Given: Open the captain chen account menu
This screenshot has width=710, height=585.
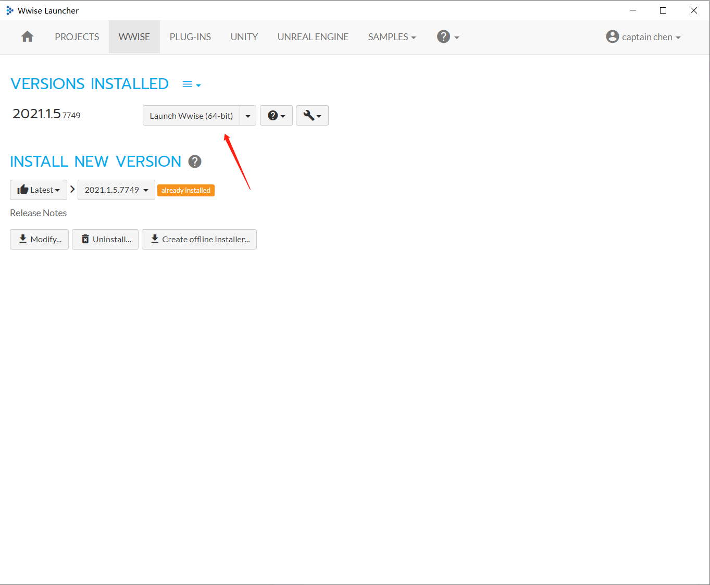Looking at the screenshot, I should (x=643, y=37).
